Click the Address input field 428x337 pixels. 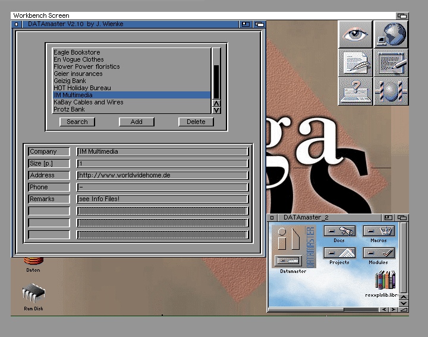(162, 176)
